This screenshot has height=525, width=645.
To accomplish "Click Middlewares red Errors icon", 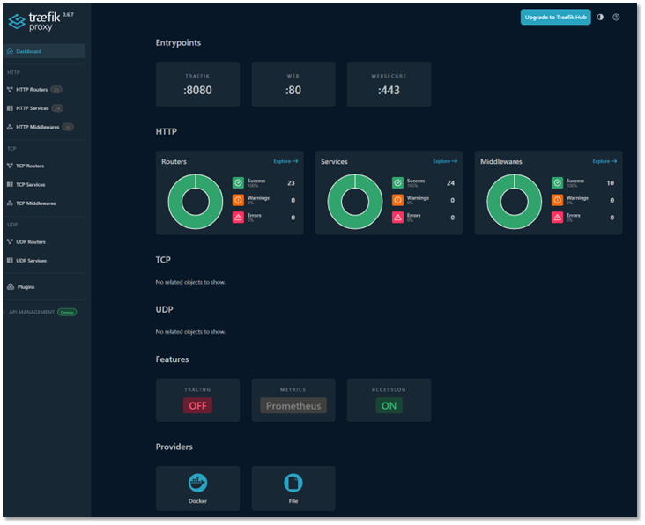I will click(557, 218).
